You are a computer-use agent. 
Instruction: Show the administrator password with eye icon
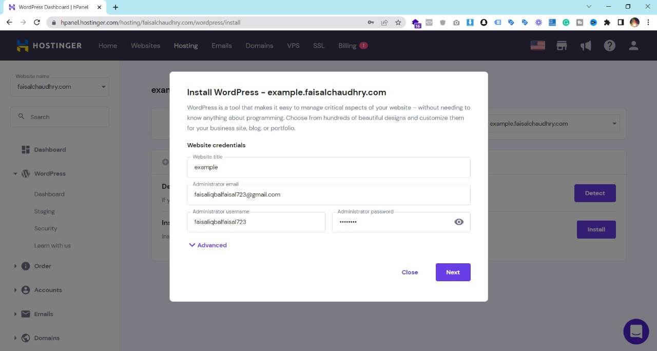(459, 222)
